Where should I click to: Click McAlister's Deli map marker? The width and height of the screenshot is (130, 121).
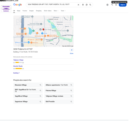[x=45, y=36]
